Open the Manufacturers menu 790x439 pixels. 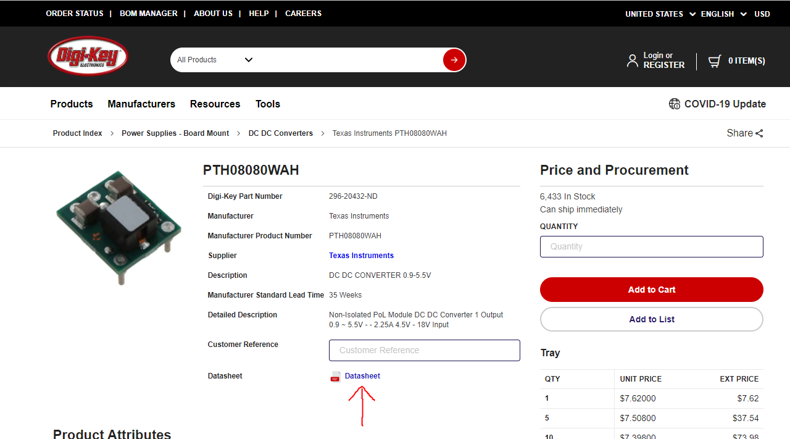tap(141, 104)
